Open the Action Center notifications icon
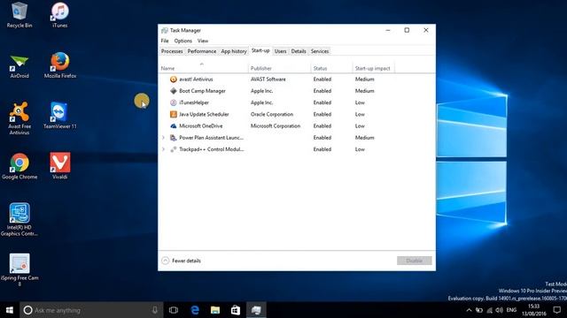 tap(557, 310)
